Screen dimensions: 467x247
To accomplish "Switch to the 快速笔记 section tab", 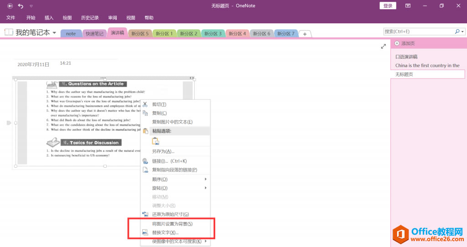I will (94, 34).
